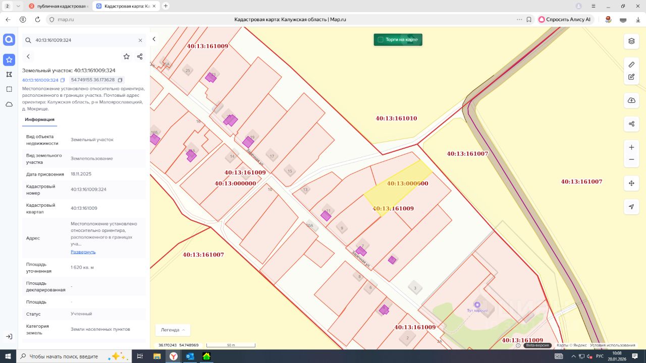
Task: Open page actions three-dot menu
Action: click(519, 20)
